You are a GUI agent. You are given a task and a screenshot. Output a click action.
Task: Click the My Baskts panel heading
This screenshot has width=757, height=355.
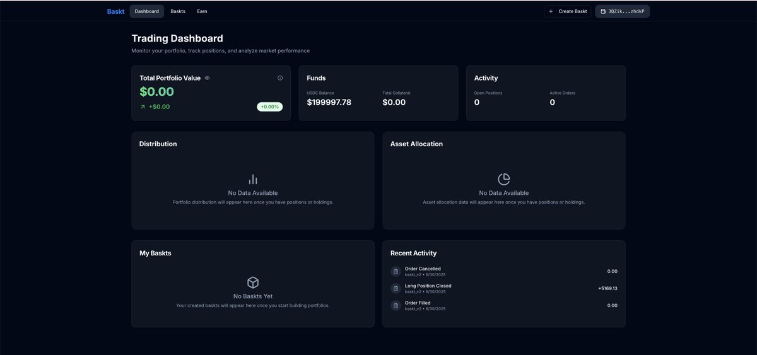click(155, 253)
